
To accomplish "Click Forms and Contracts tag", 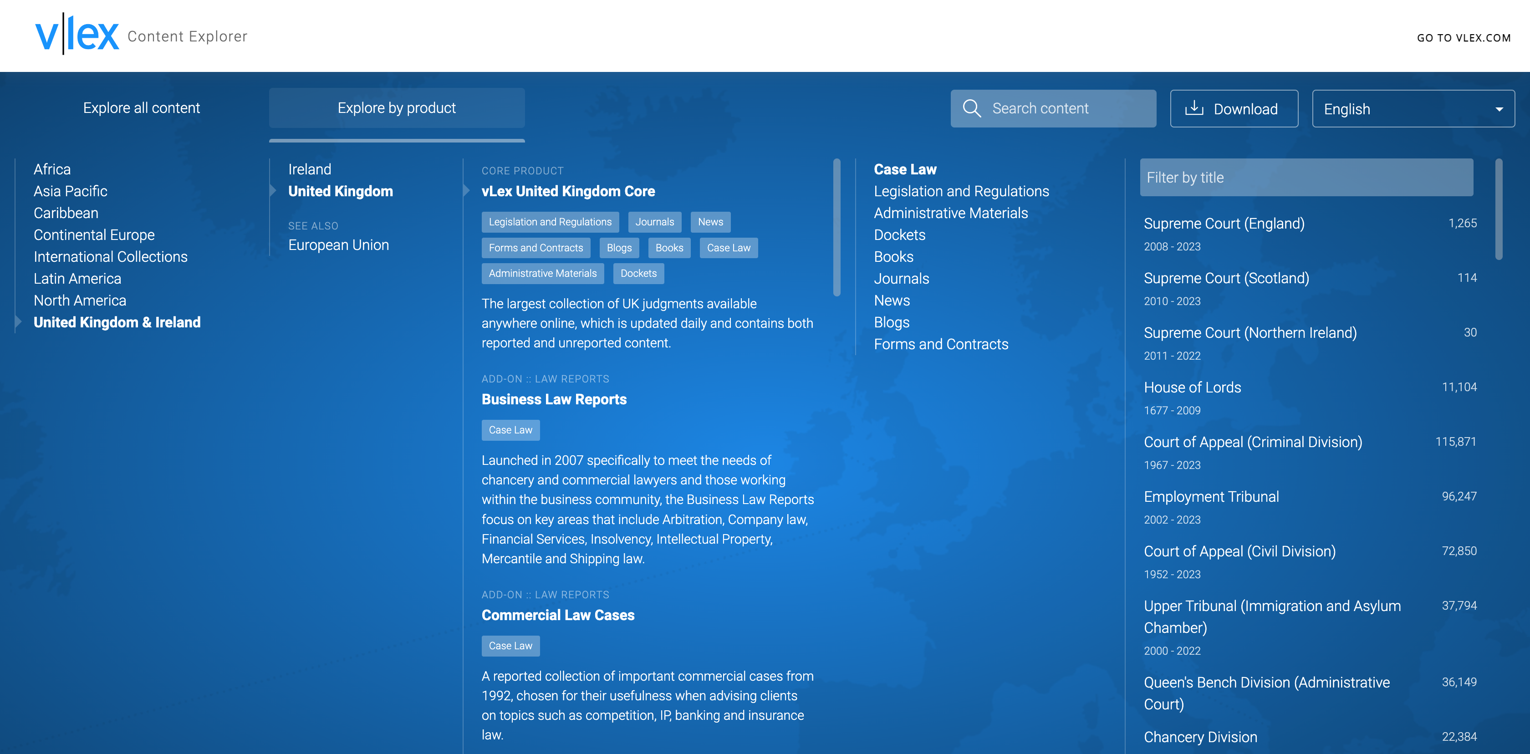I will (536, 248).
